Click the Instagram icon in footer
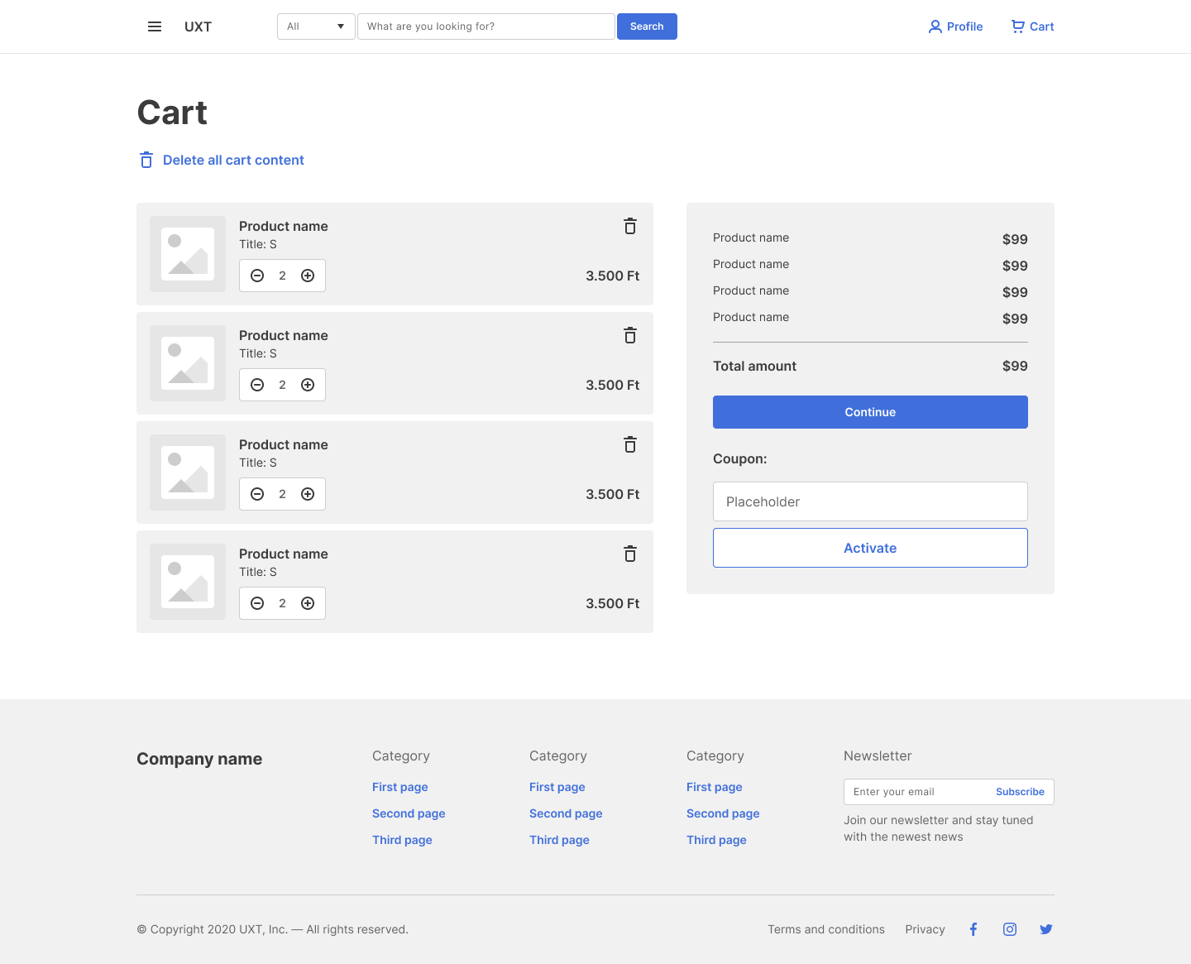 [x=1010, y=929]
